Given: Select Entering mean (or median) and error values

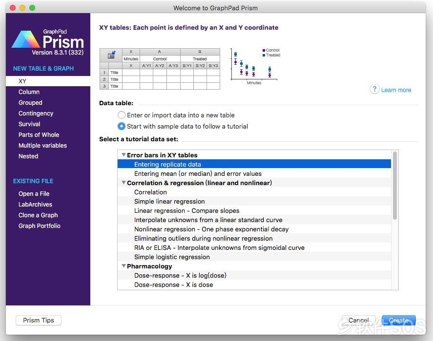Looking at the screenshot, I should pos(254,174).
